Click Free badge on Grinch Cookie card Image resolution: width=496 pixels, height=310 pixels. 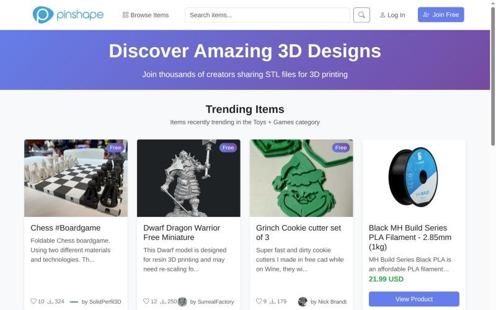tap(340, 148)
